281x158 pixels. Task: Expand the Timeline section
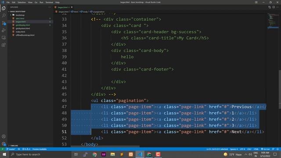click(x=14, y=146)
